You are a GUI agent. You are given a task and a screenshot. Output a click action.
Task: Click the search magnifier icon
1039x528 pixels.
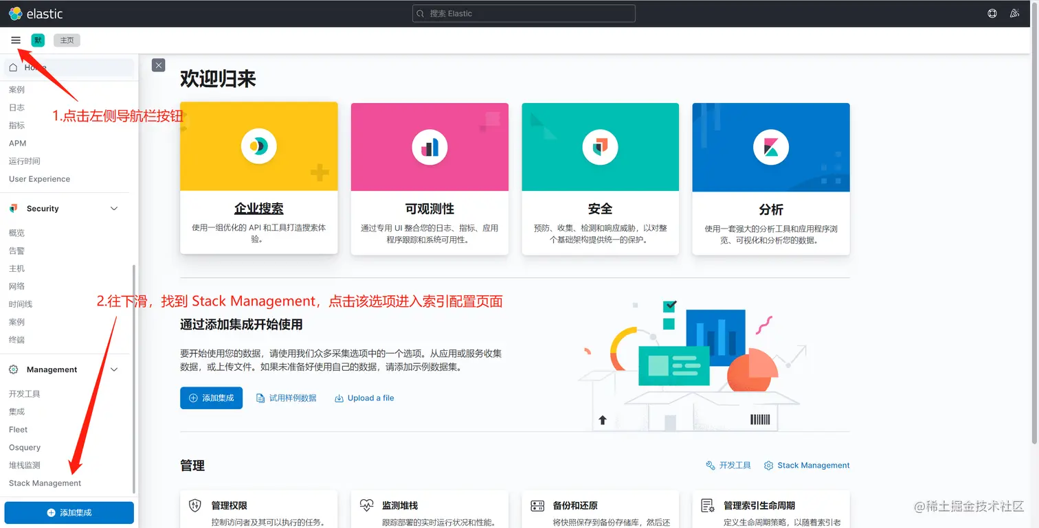click(x=421, y=14)
